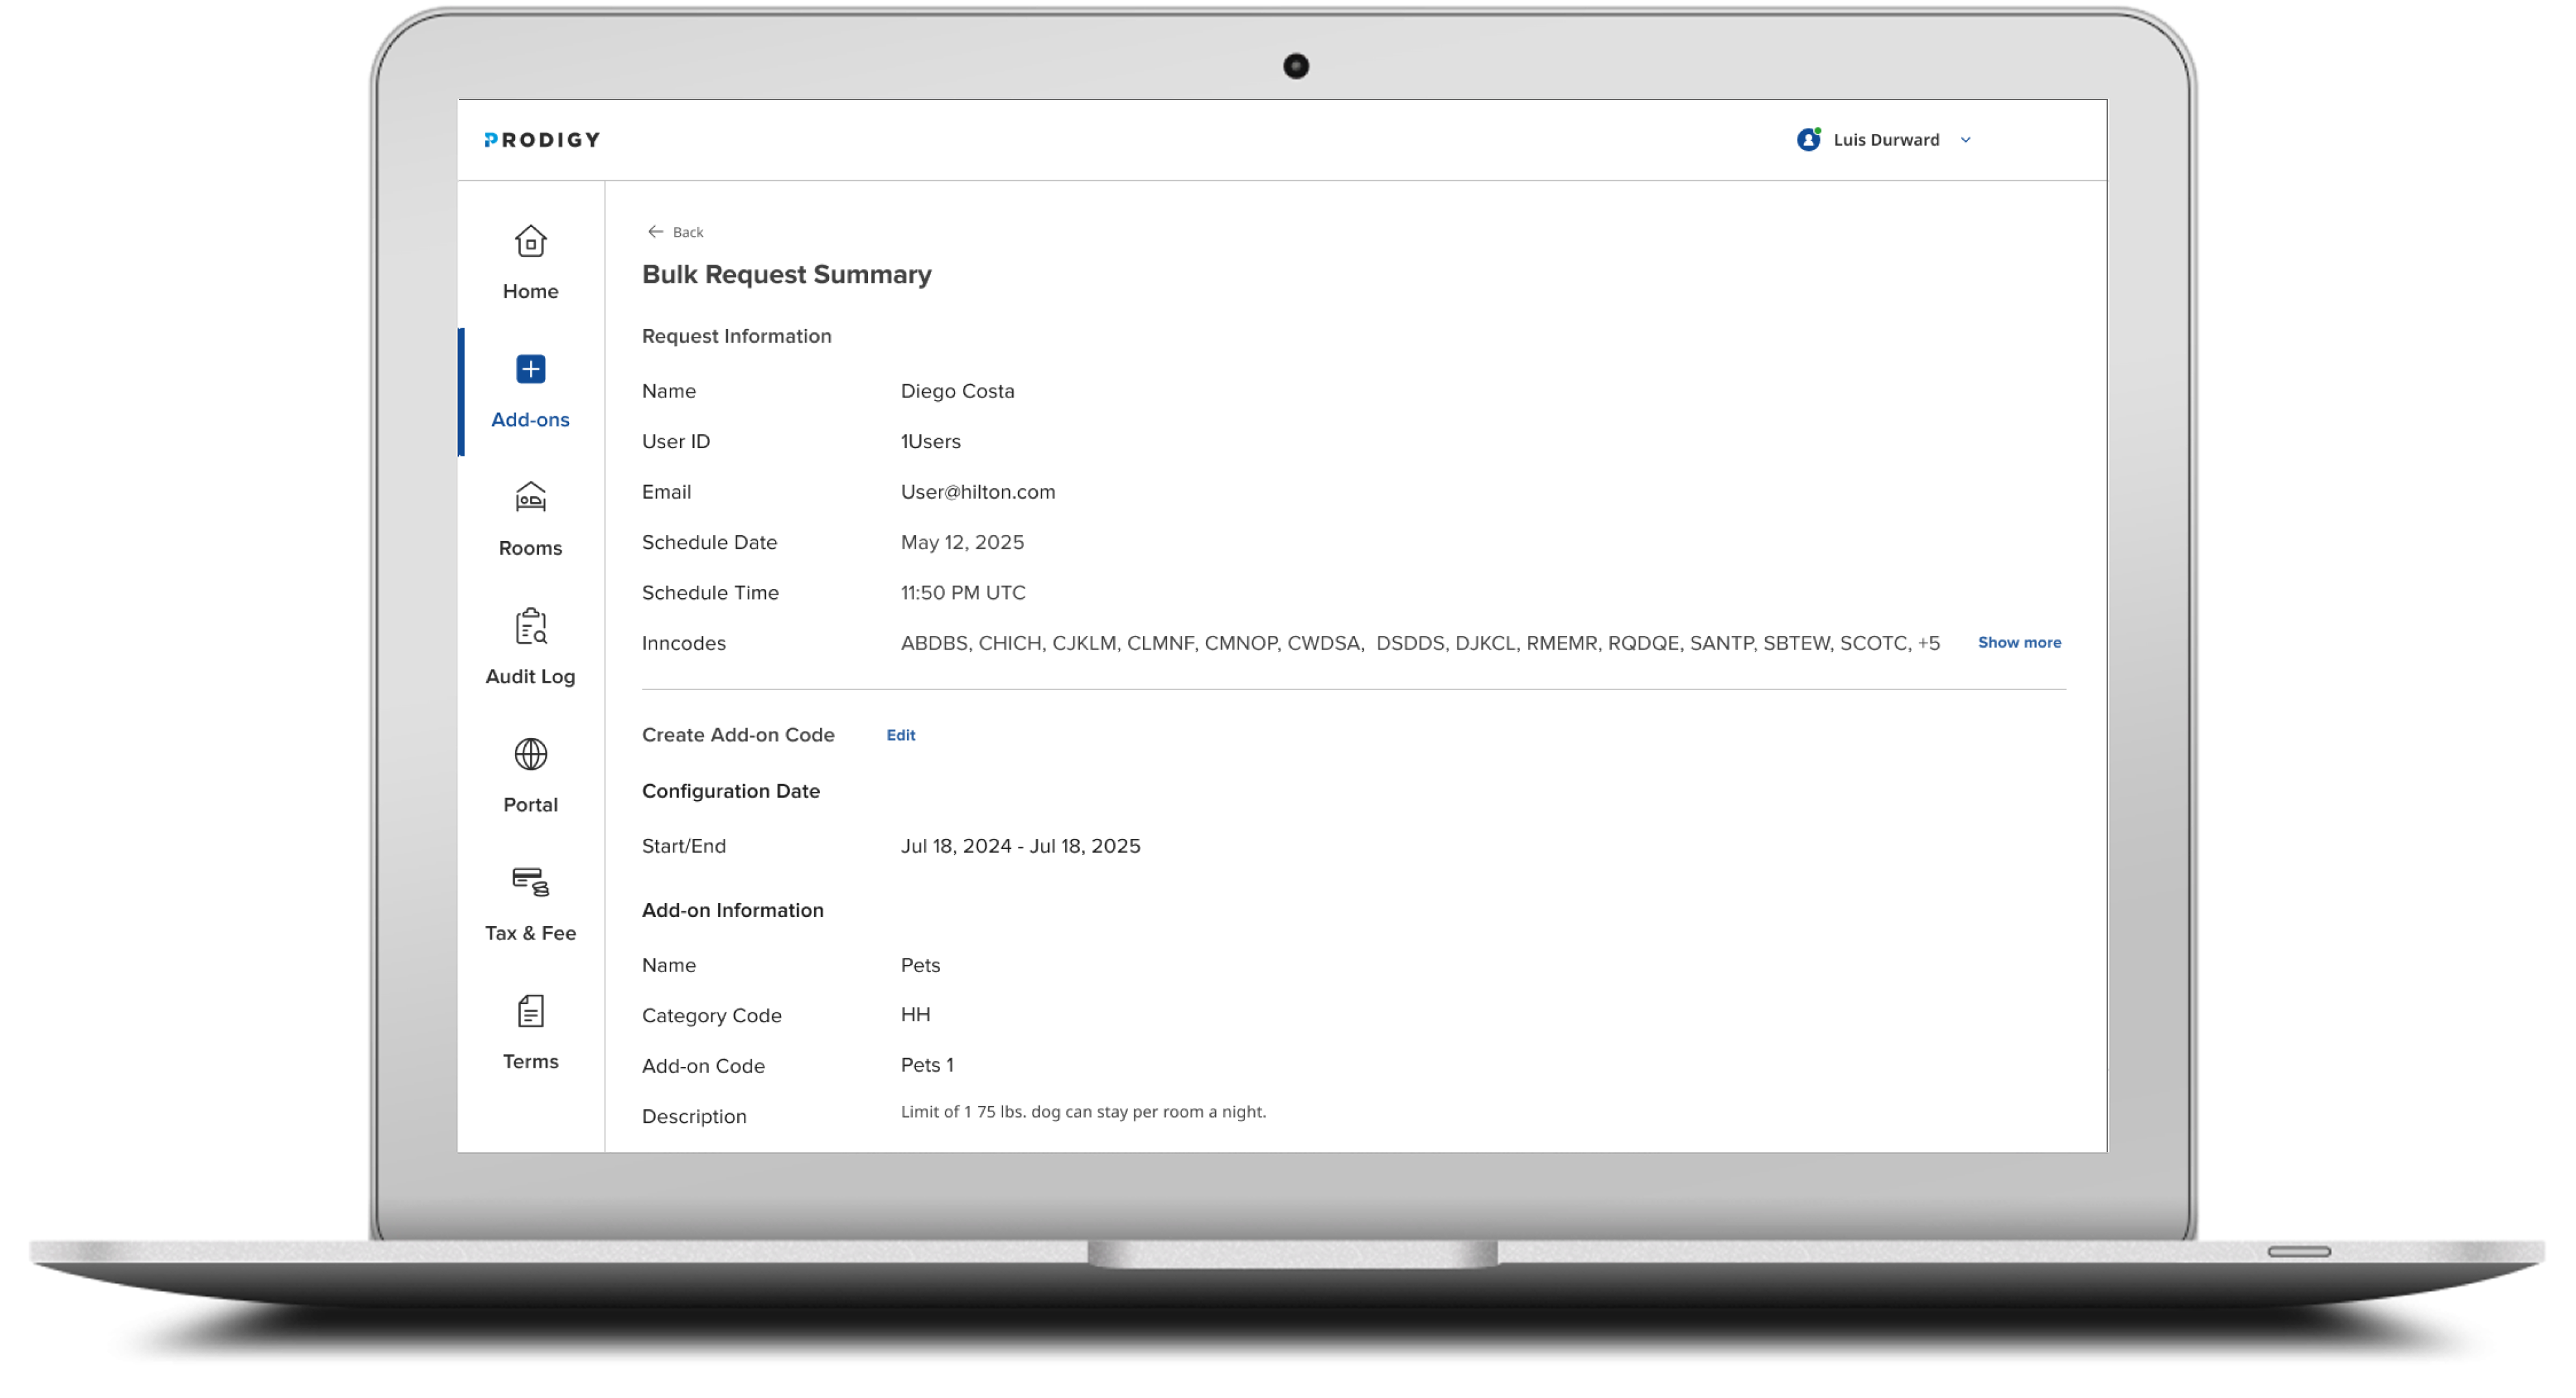Image resolution: width=2576 pixels, height=1398 pixels.
Task: Open the Terms document icon
Action: coord(530,1012)
